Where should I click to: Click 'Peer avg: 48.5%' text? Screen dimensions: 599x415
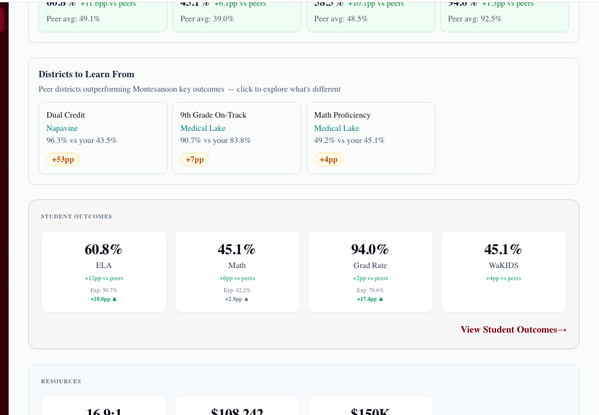click(341, 18)
